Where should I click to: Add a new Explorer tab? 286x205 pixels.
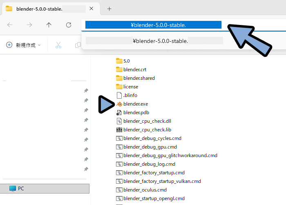click(x=109, y=9)
